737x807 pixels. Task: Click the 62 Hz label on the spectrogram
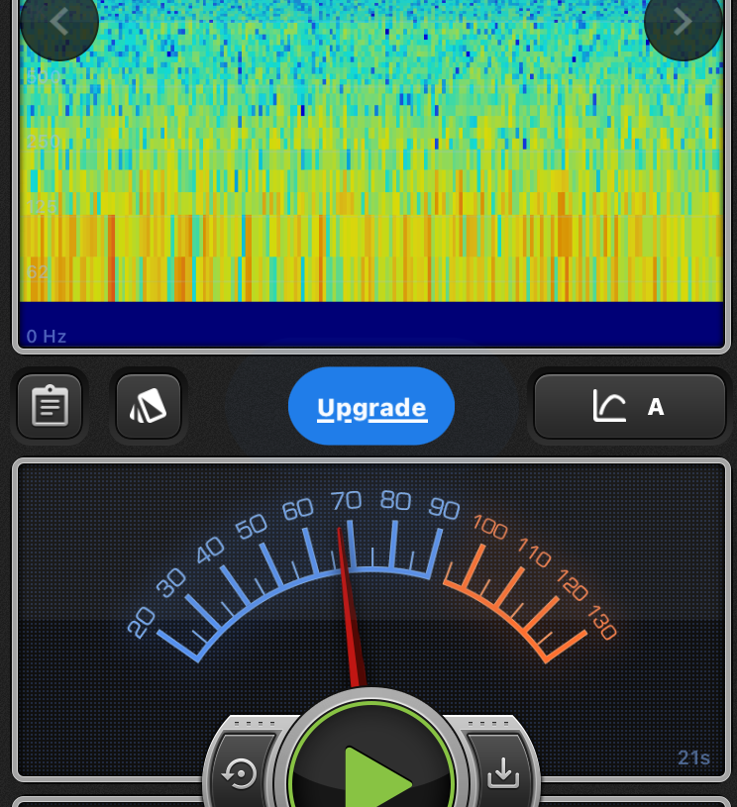point(38,271)
